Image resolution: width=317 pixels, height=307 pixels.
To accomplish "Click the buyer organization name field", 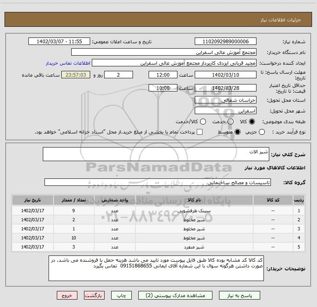I will click(x=164, y=52).
